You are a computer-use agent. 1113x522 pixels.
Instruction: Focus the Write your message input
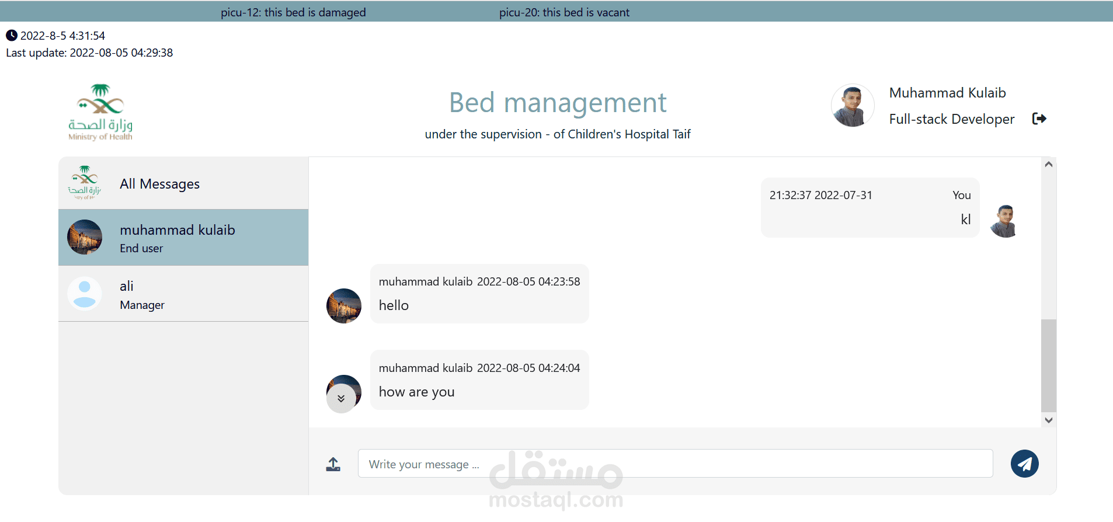coord(675,464)
